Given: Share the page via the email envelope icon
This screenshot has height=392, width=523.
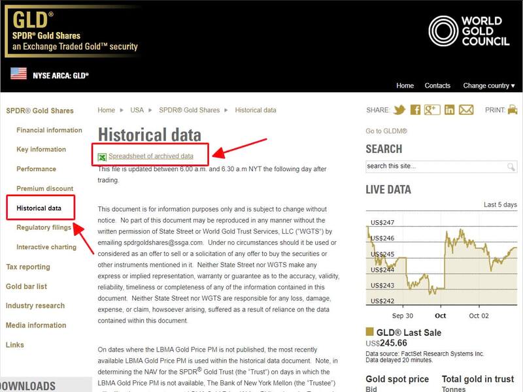Looking at the screenshot, I should 466,110.
